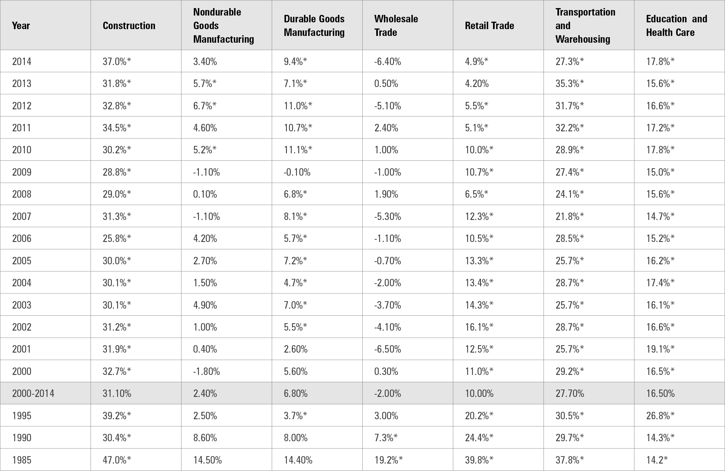The width and height of the screenshot is (725, 471).
Task: Click the Construction column header
Action: click(x=129, y=26)
